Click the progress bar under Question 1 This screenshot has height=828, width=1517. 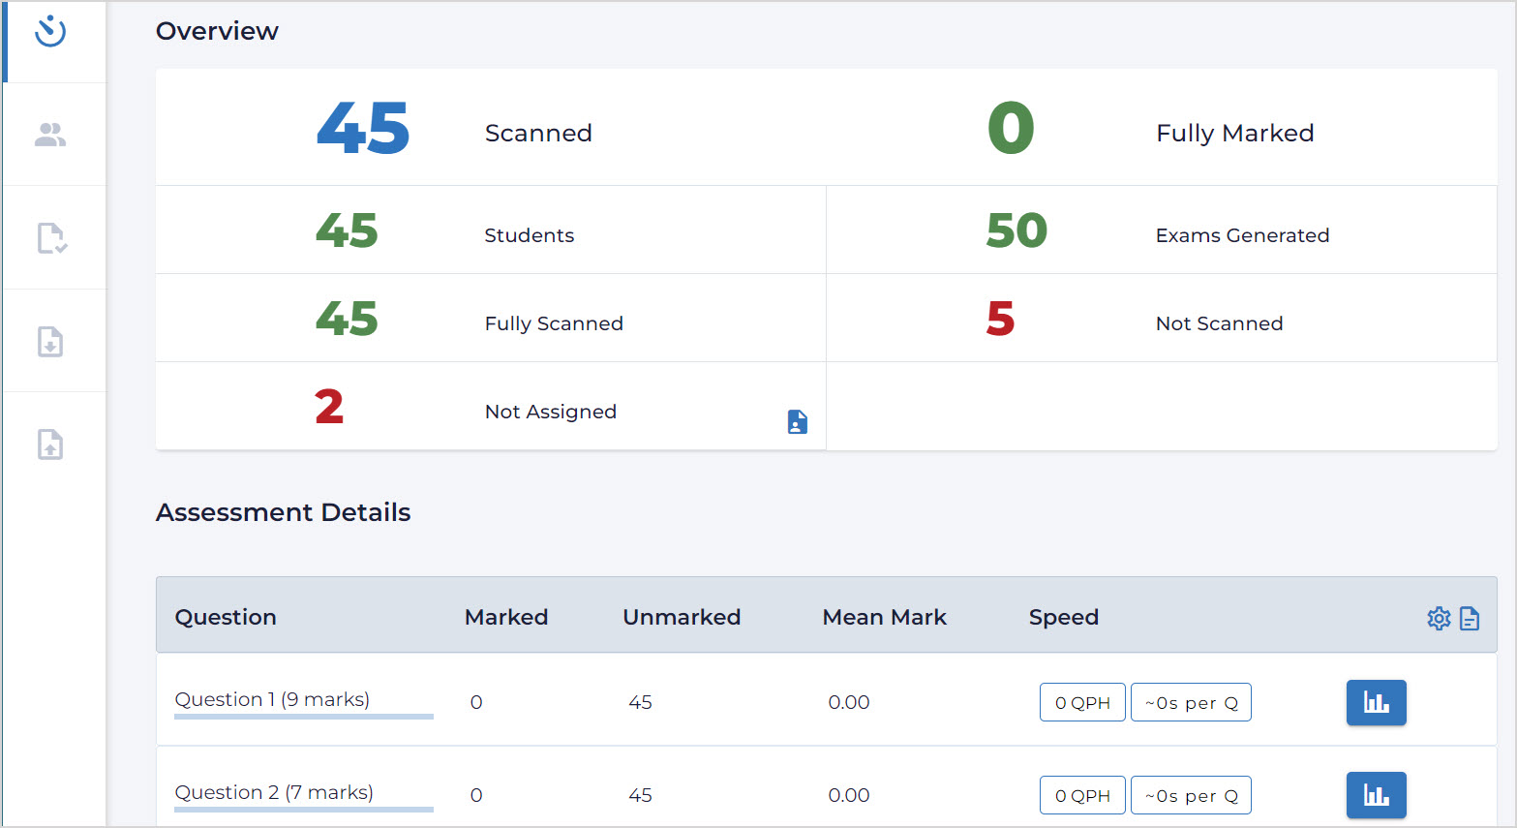(303, 718)
